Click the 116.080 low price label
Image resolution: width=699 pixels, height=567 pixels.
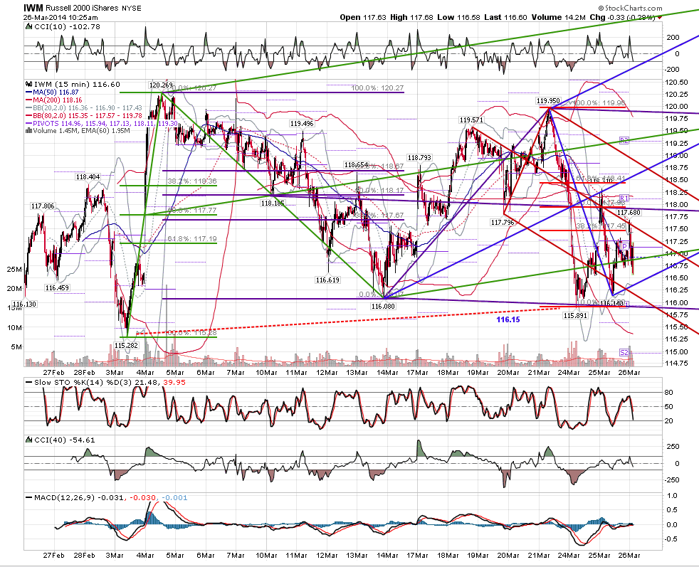tap(383, 306)
